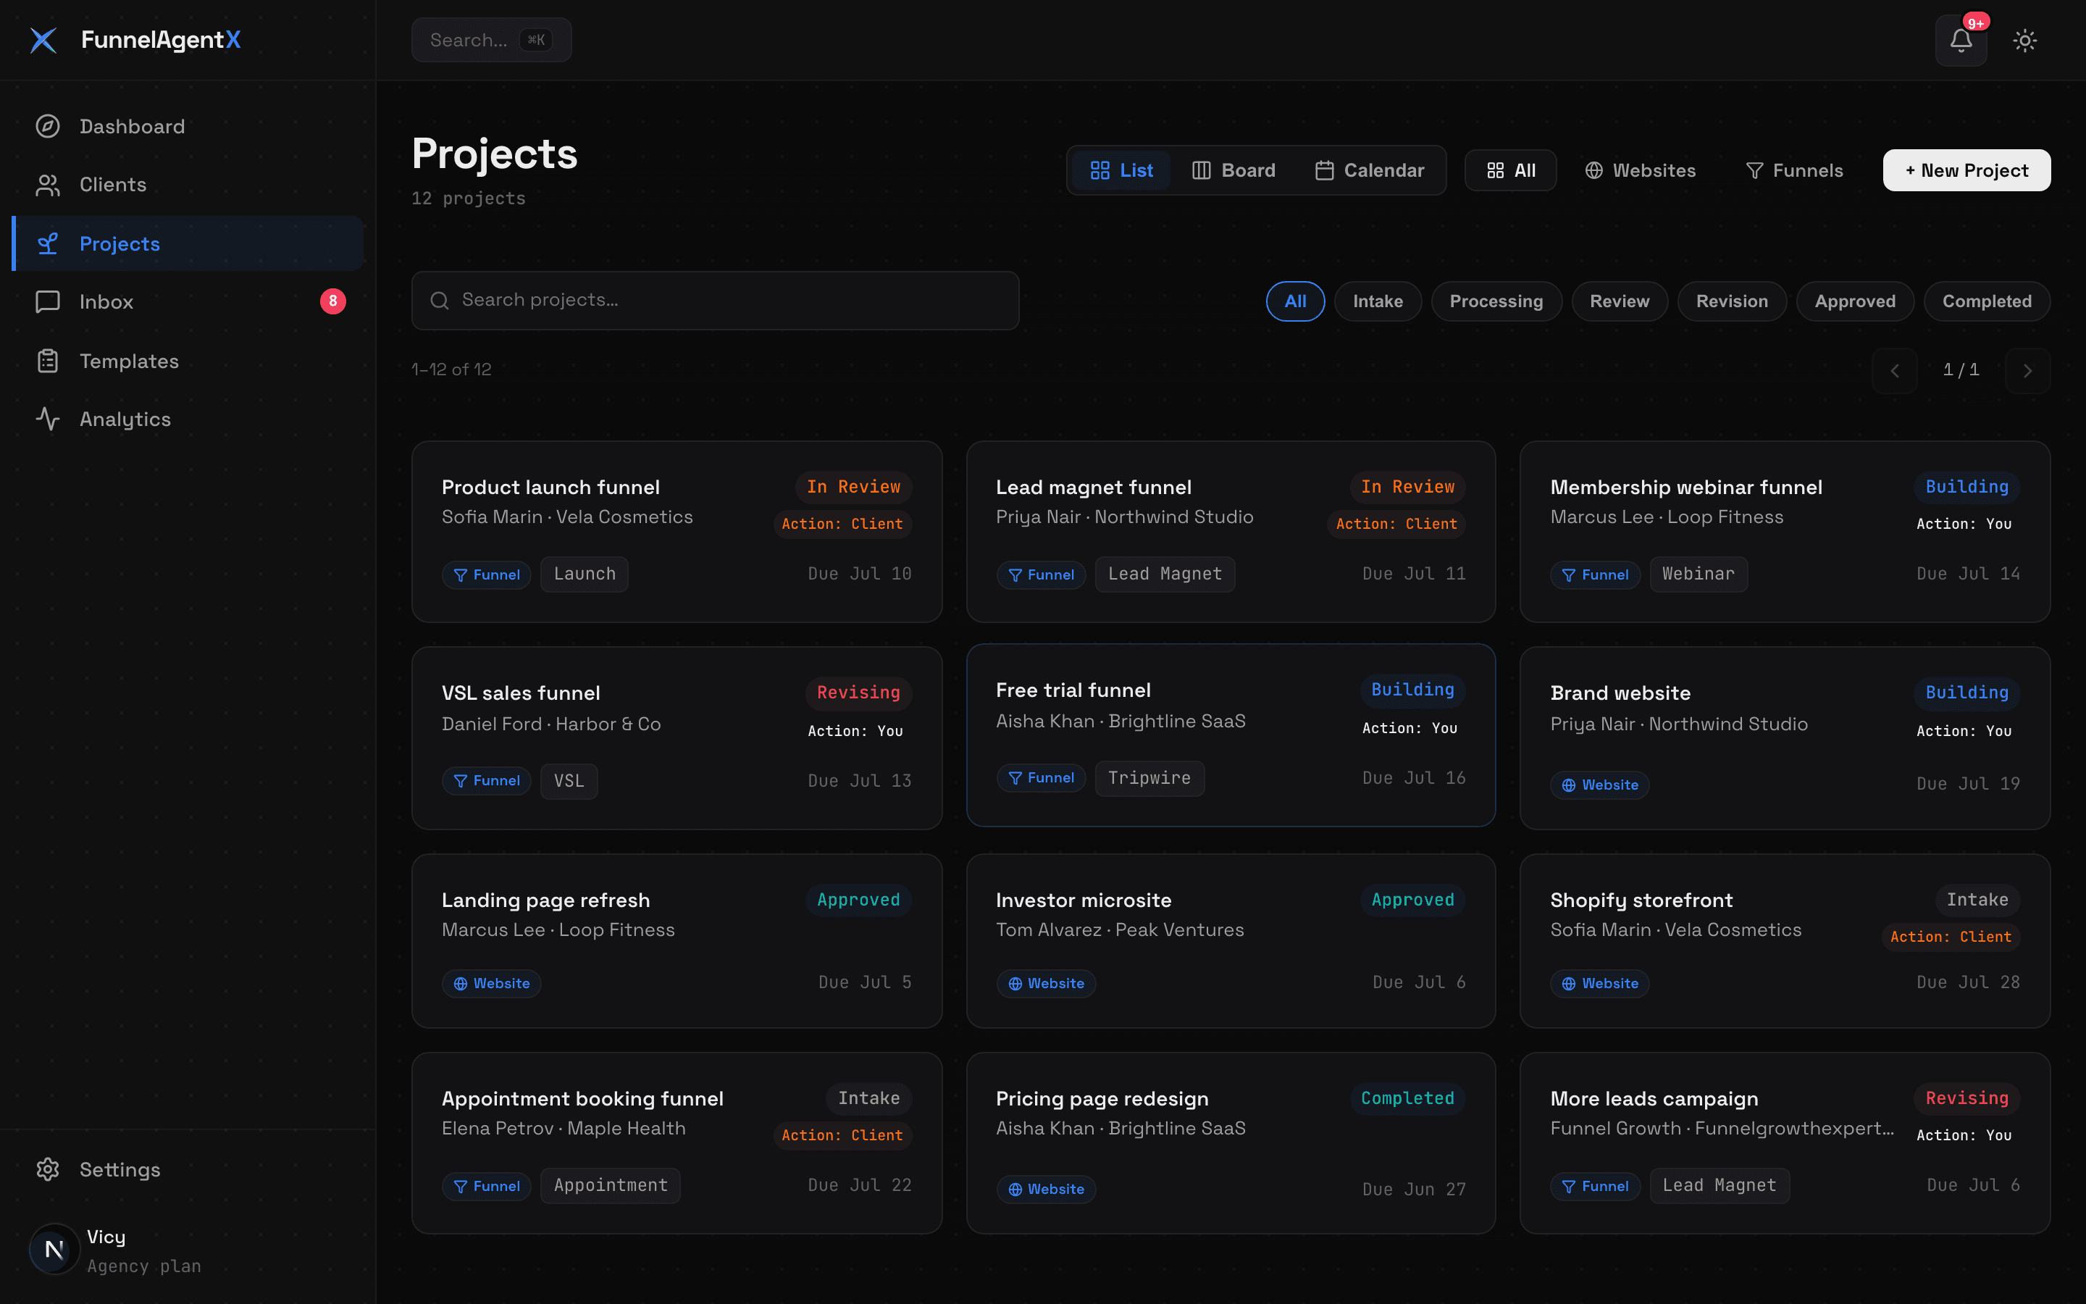Open Membership webinar funnel project
2086x1304 pixels.
click(1785, 531)
